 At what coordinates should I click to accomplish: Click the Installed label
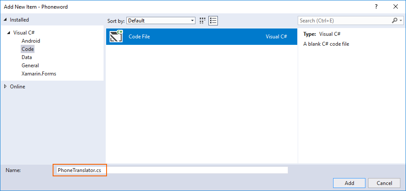tap(19, 20)
